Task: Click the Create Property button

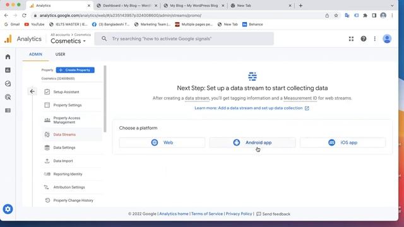Action: tap(75, 70)
